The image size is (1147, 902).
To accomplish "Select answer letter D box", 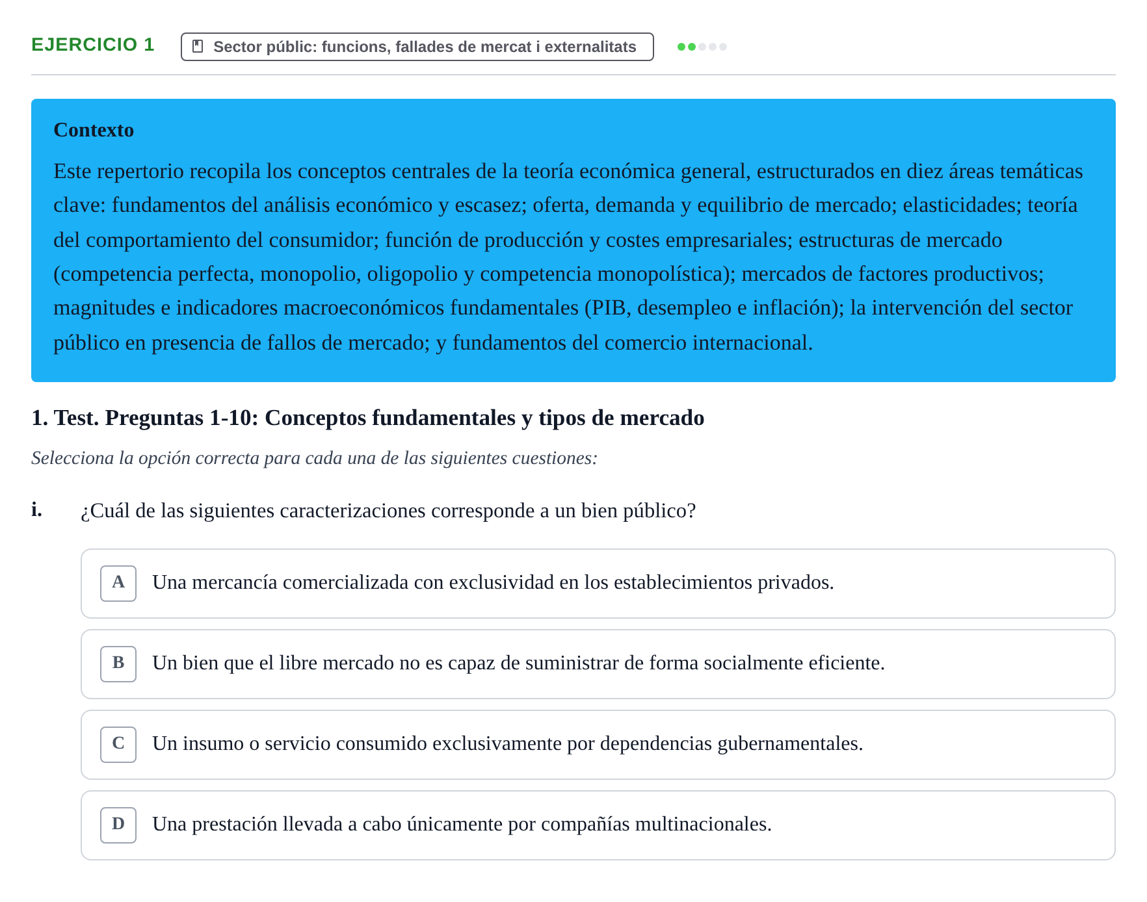I will point(118,825).
